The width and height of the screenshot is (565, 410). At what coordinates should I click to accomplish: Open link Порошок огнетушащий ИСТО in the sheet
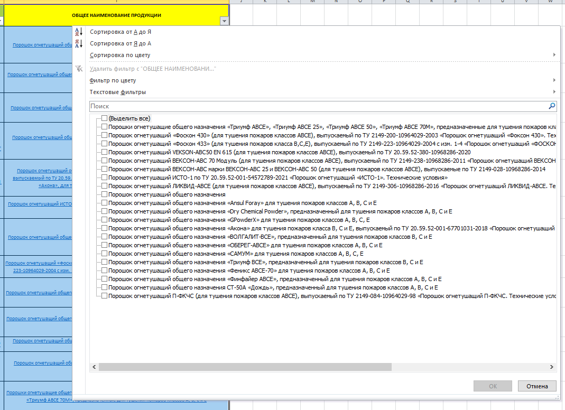pyautogui.click(x=40, y=204)
